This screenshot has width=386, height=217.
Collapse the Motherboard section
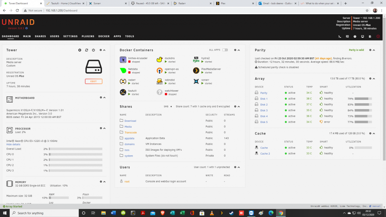104,98
